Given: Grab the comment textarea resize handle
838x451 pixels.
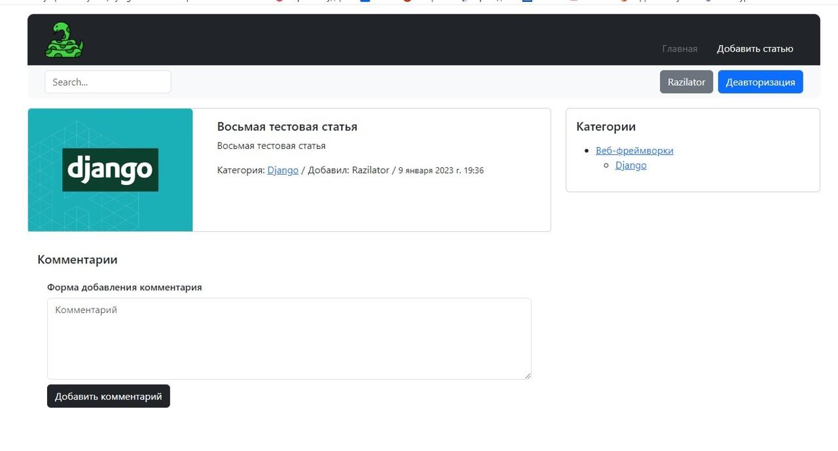Looking at the screenshot, I should pyautogui.click(x=527, y=375).
